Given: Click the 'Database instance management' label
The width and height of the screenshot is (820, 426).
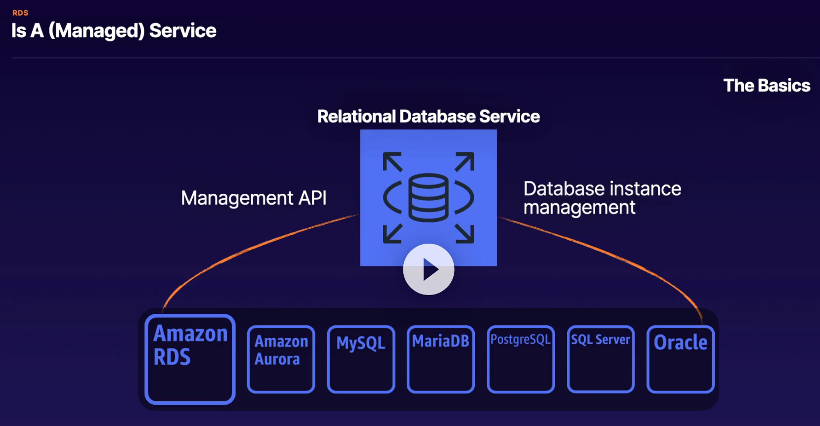Looking at the screenshot, I should coord(603,198).
